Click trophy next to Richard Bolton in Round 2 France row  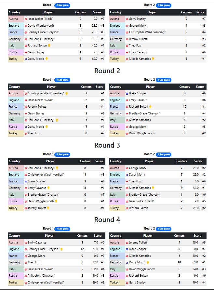click(x=150, y=107)
